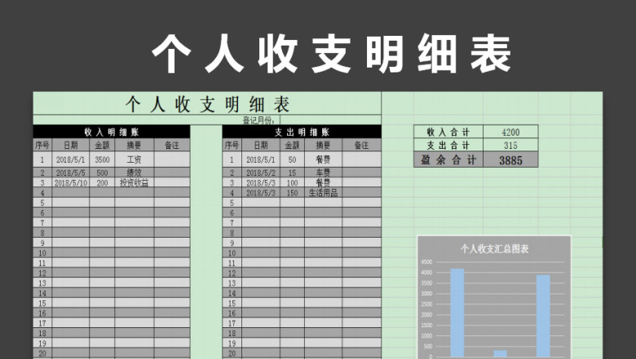Click income amount cell 3500
Image resolution: width=636 pixels, height=359 pixels.
pos(102,160)
